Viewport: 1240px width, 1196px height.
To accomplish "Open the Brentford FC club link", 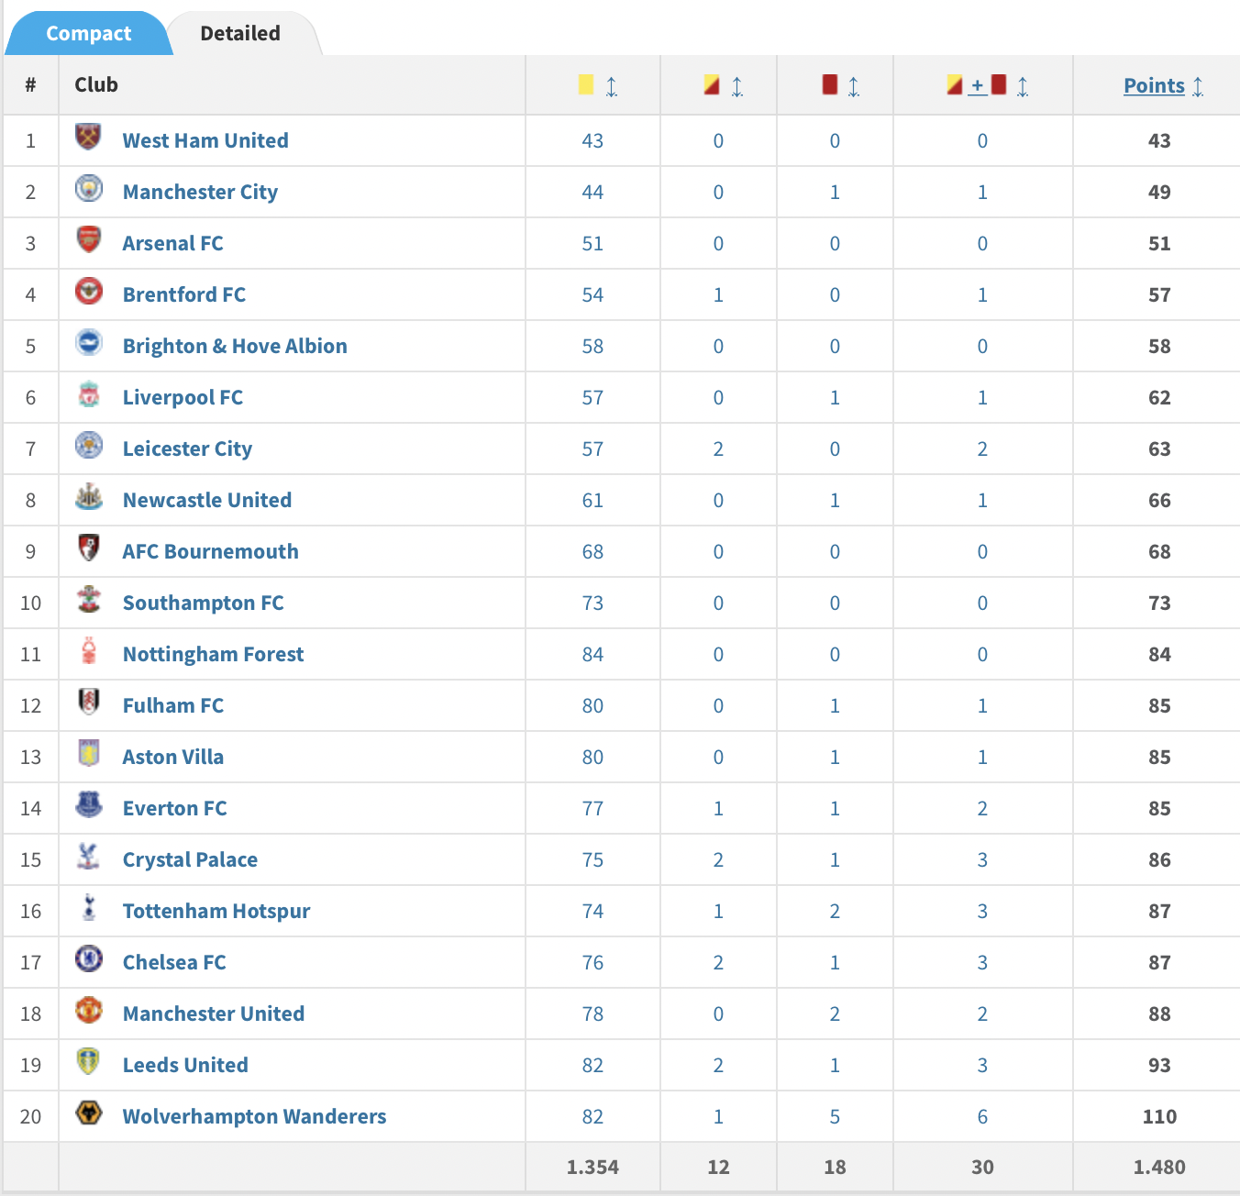I will [x=184, y=294].
